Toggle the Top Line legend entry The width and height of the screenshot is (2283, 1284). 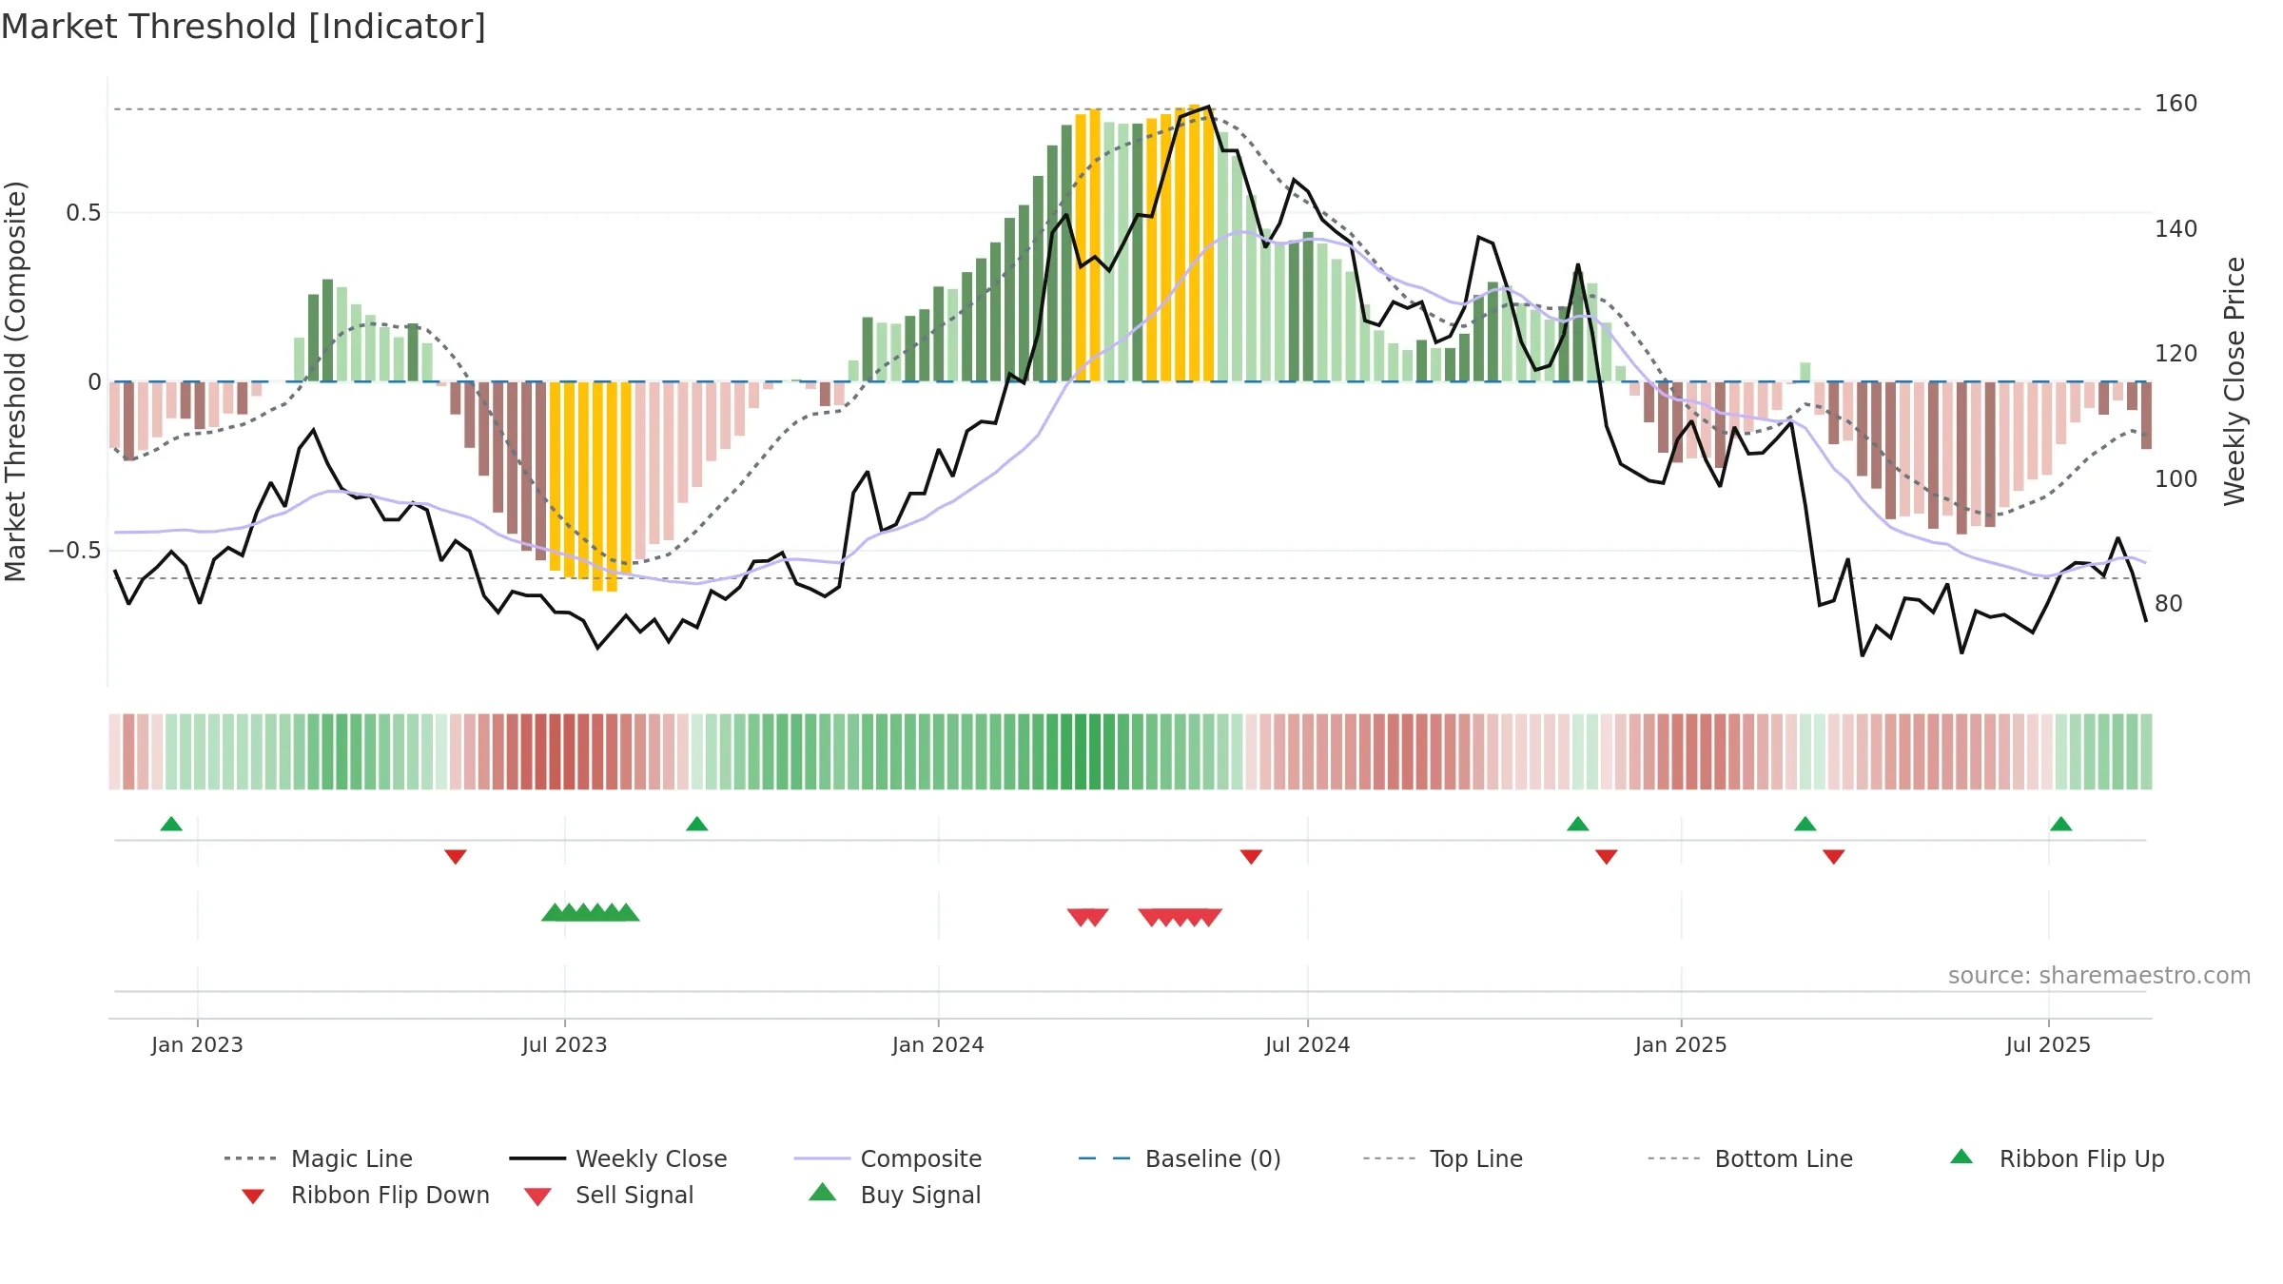(1443, 1158)
